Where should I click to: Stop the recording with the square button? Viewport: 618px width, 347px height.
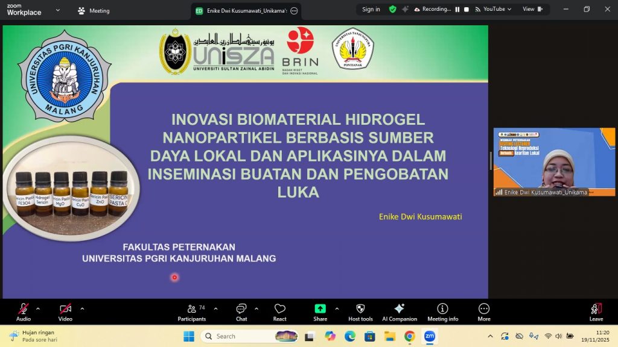tap(467, 9)
